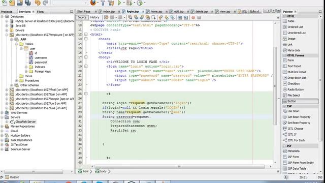This screenshot has height=183, width=325.
Task: Click the Last Edit icon in editor toolbar
Action: click(x=106, y=17)
